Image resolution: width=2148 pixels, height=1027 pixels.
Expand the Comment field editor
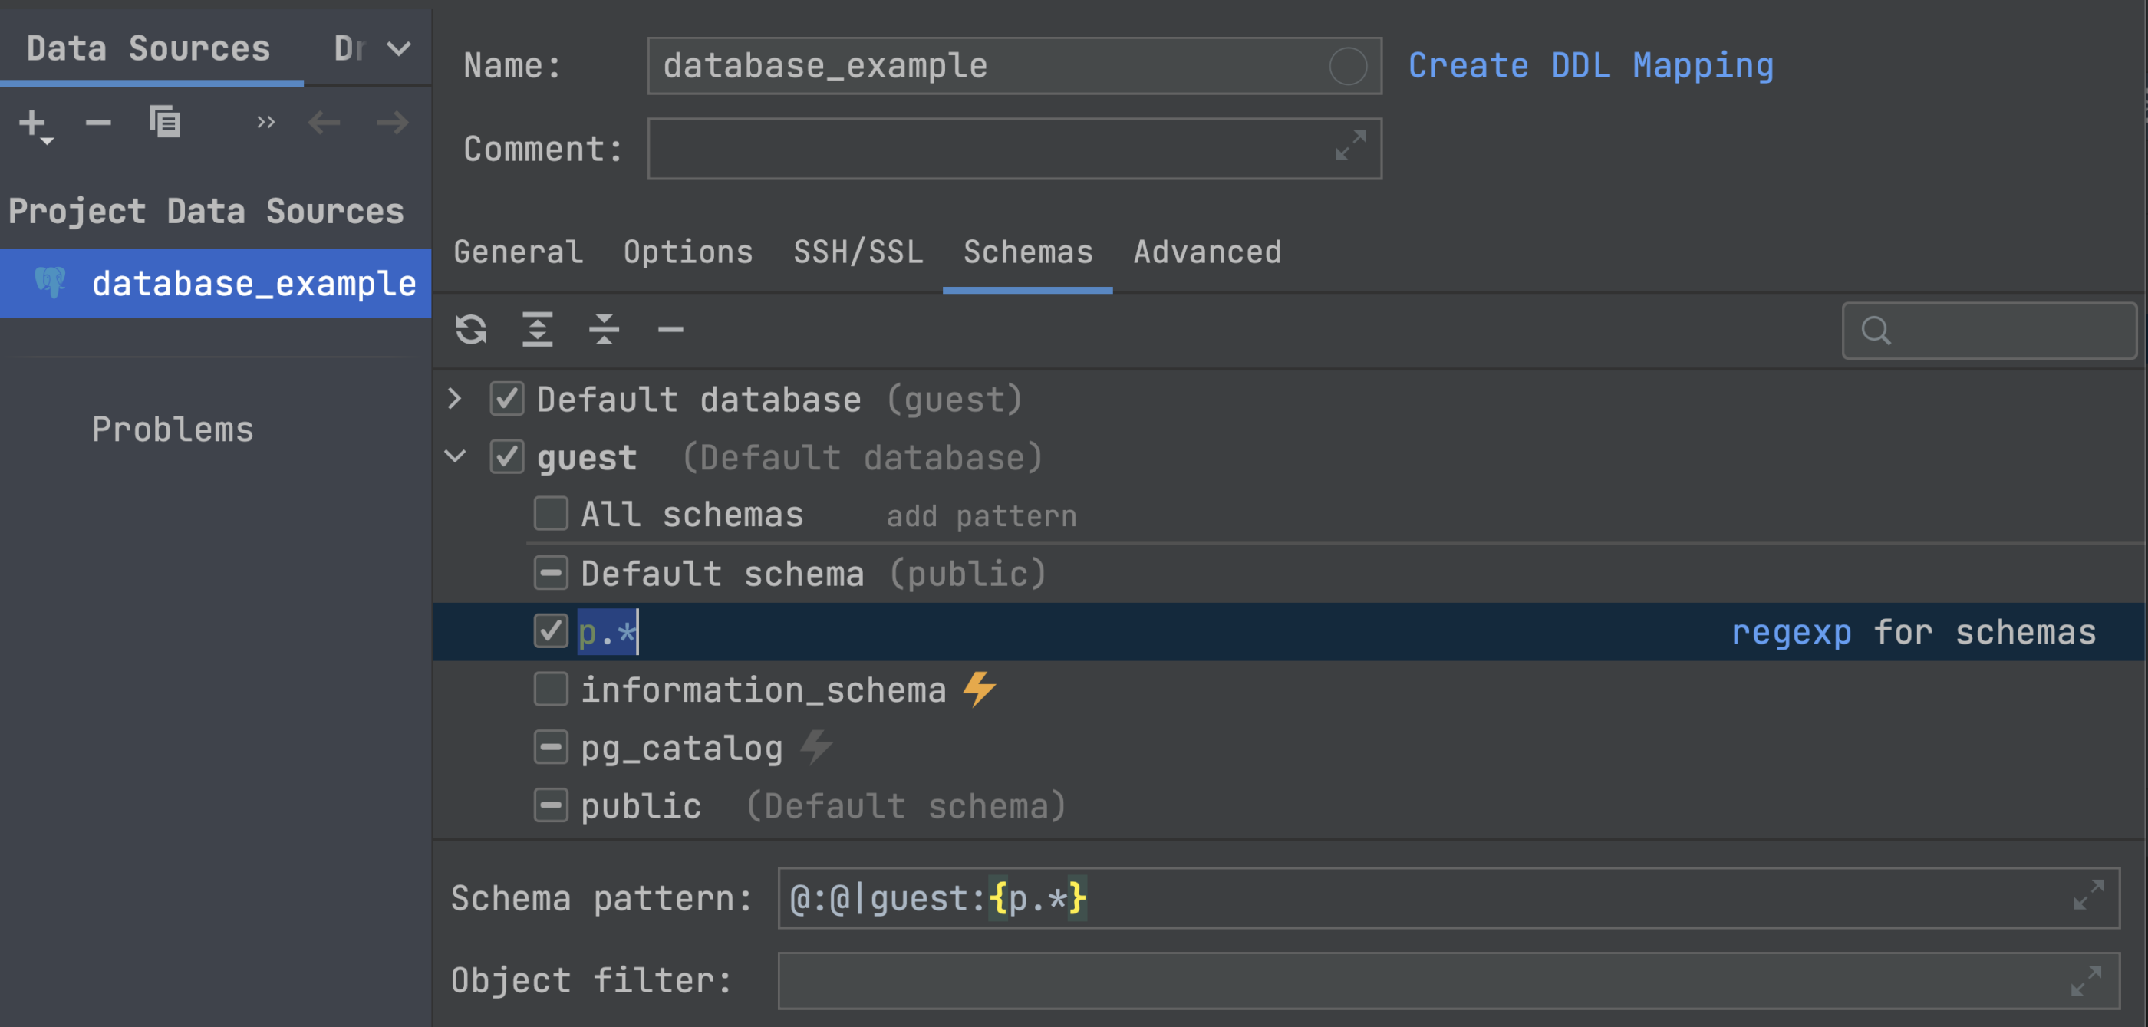[x=1350, y=145]
